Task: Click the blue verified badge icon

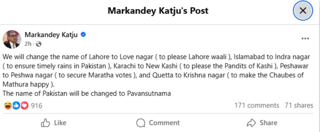Action: (83, 35)
